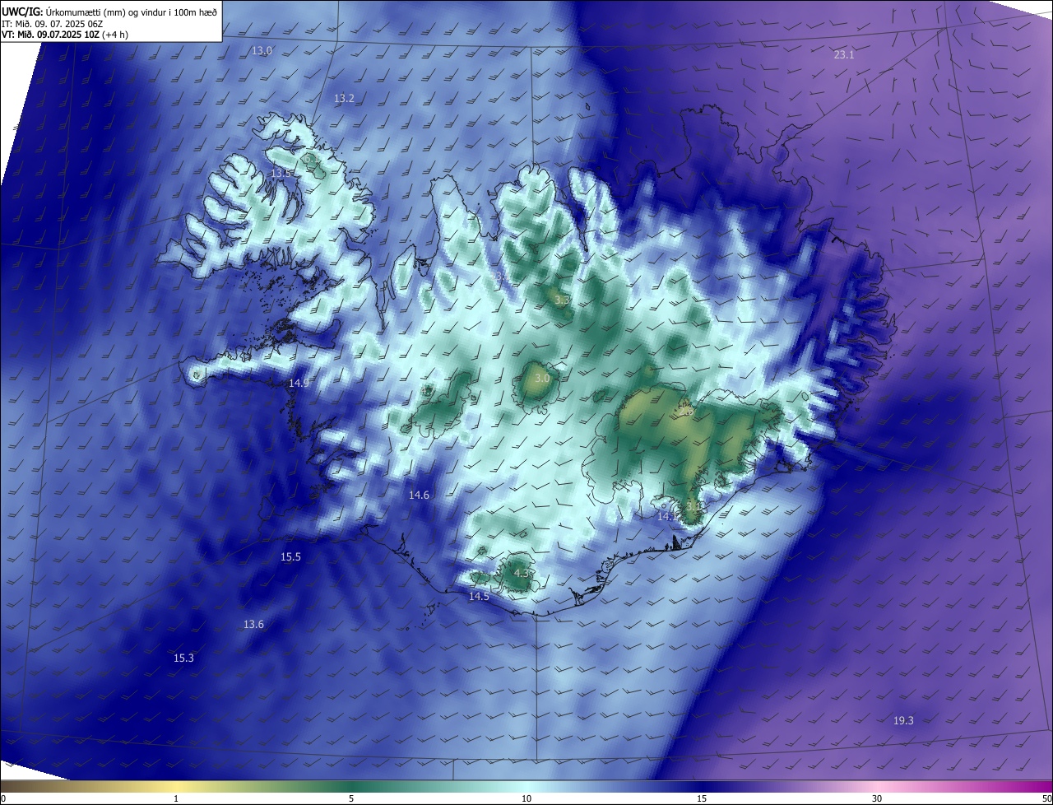Click the 1 tick on the color scale
Screen dimensions: 1053x805
tap(176, 798)
